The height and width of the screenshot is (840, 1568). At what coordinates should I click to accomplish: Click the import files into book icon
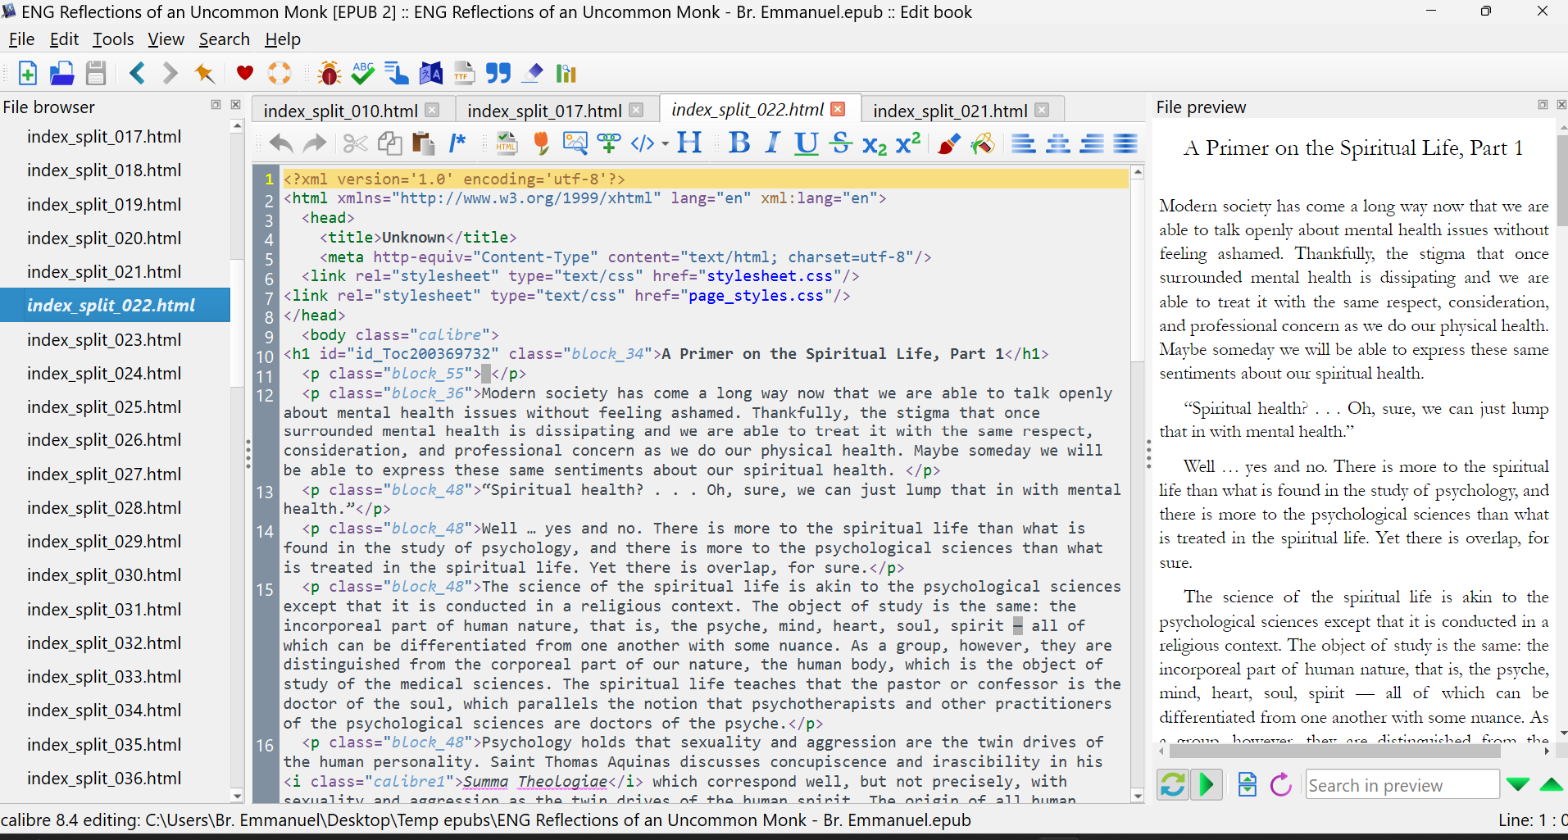(61, 74)
